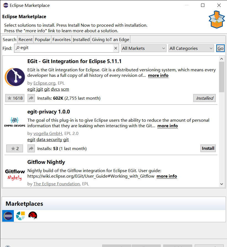The height and width of the screenshot is (247, 227).
Task: Click the data security tag link
Action: [x=49, y=140]
